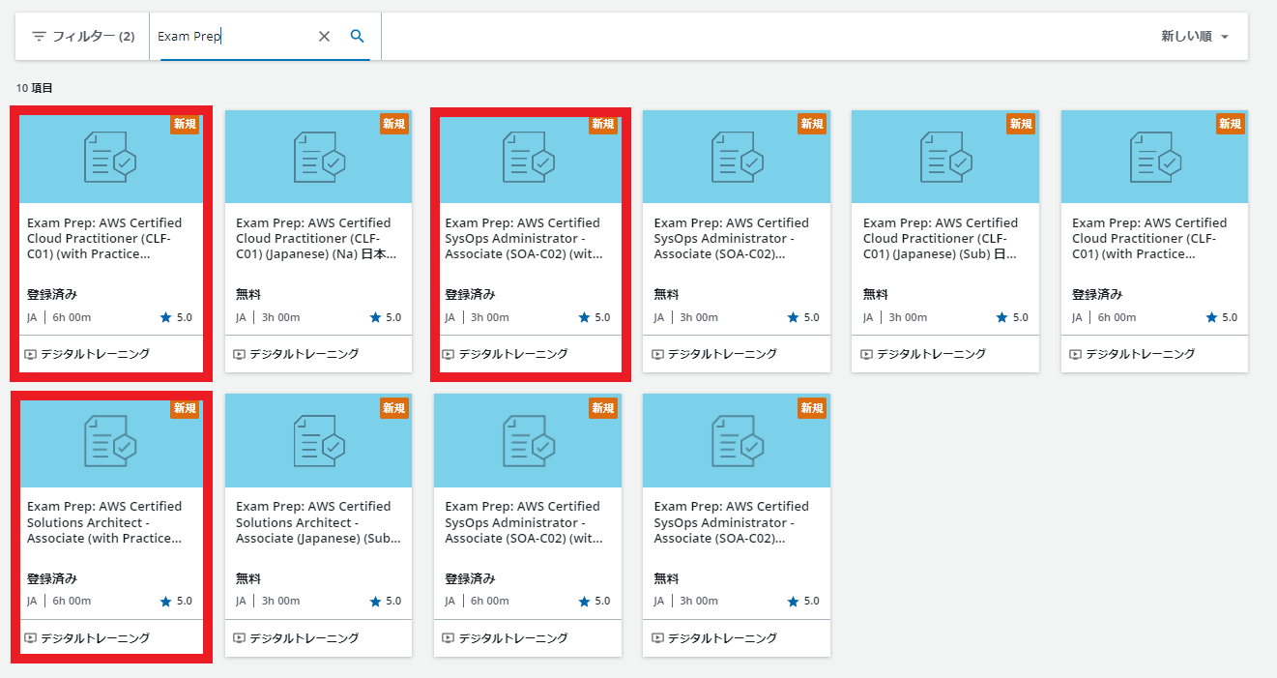Open 登録済み 3h 00m SysOps course thumbnail
Screen dimensions: 1277x678
(530, 160)
